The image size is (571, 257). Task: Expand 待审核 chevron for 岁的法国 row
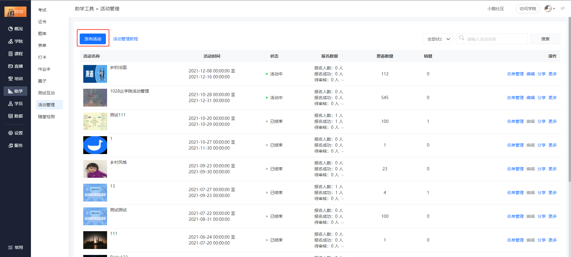click(x=343, y=80)
